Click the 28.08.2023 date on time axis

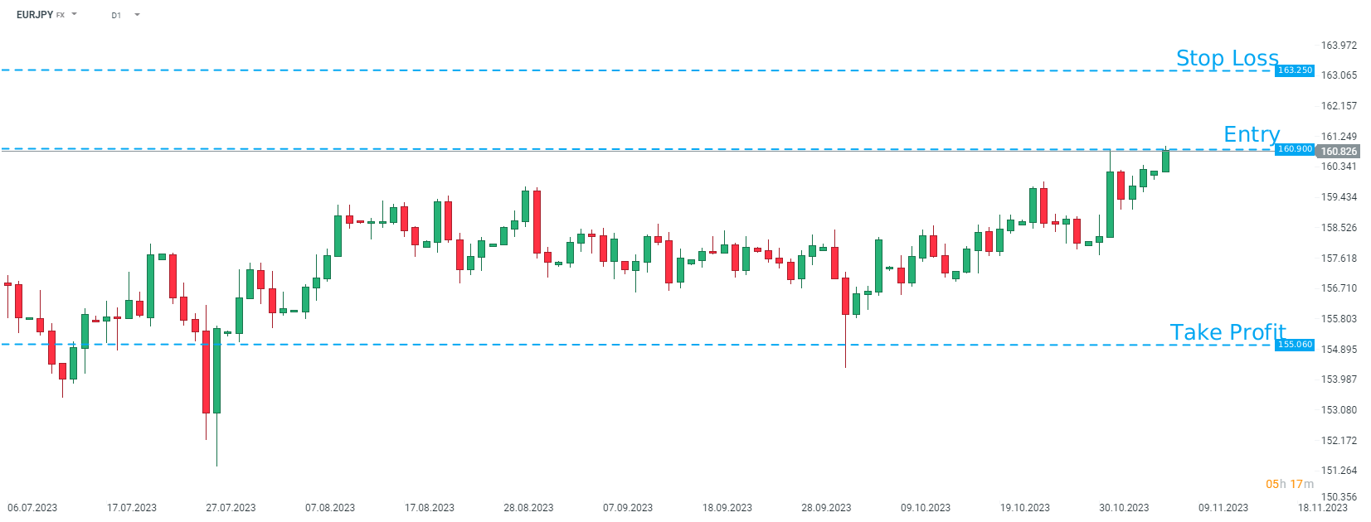(528, 508)
